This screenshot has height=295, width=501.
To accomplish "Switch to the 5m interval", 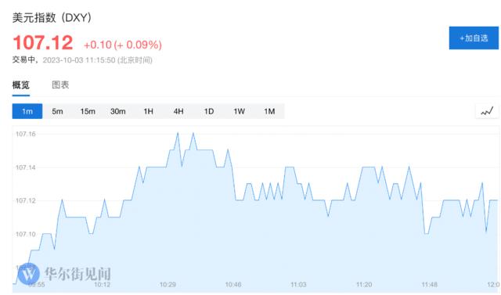I will (57, 111).
